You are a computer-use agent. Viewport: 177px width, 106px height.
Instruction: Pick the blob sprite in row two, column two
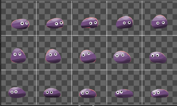(53, 56)
